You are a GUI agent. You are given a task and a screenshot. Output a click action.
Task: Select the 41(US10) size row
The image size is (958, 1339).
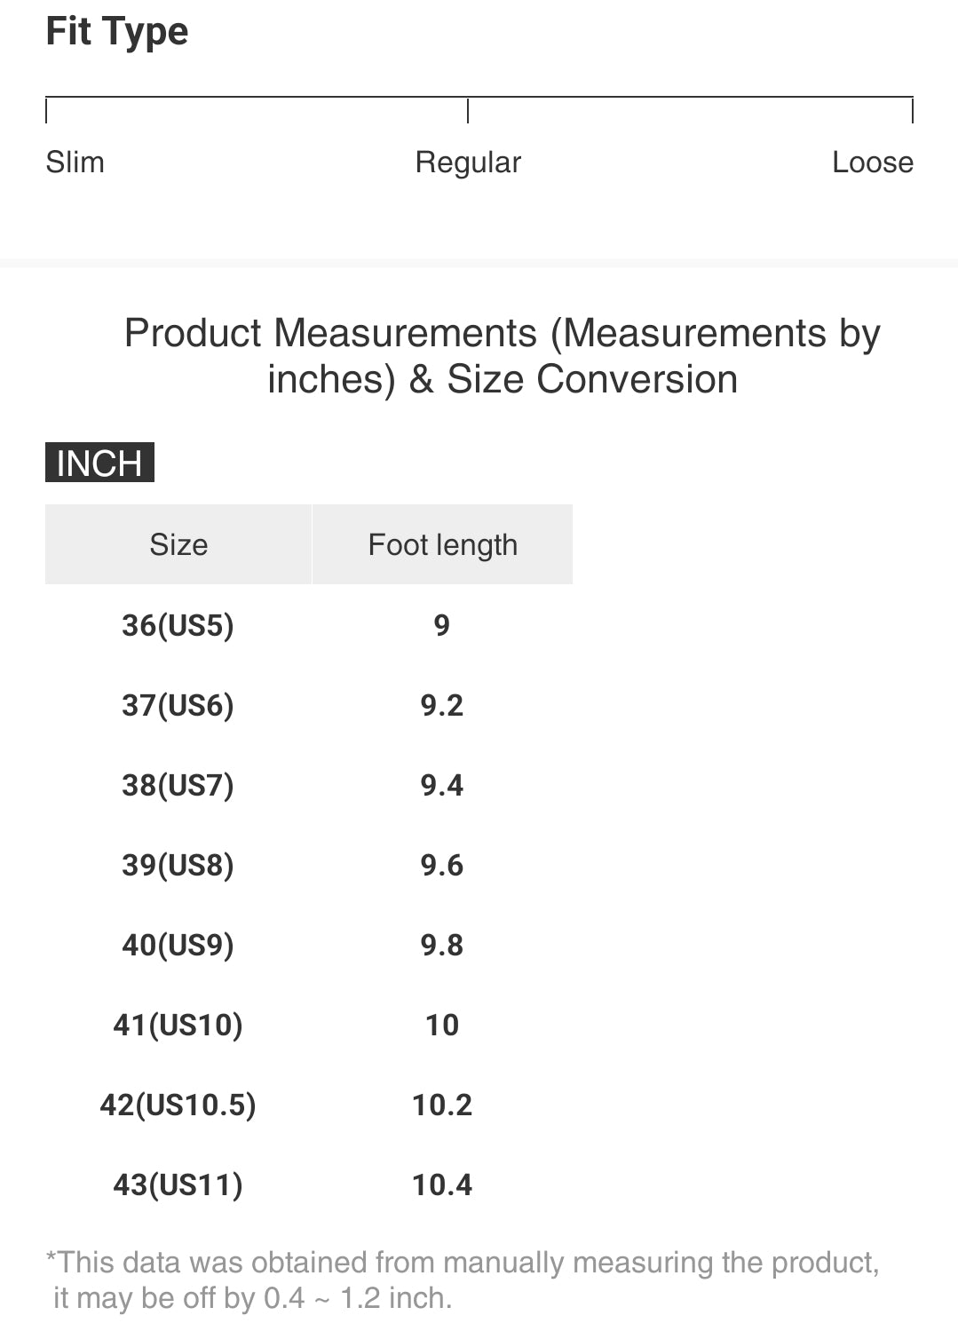click(x=309, y=1025)
